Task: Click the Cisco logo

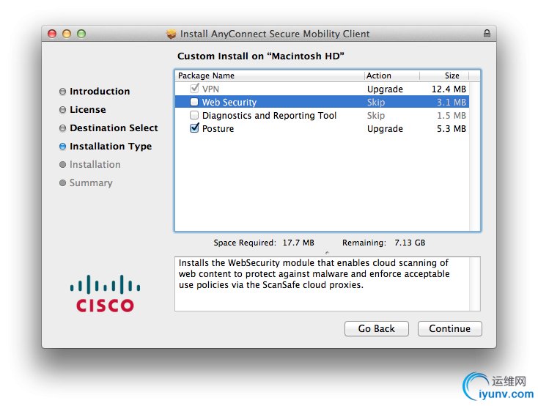Action: pyautogui.click(x=105, y=293)
